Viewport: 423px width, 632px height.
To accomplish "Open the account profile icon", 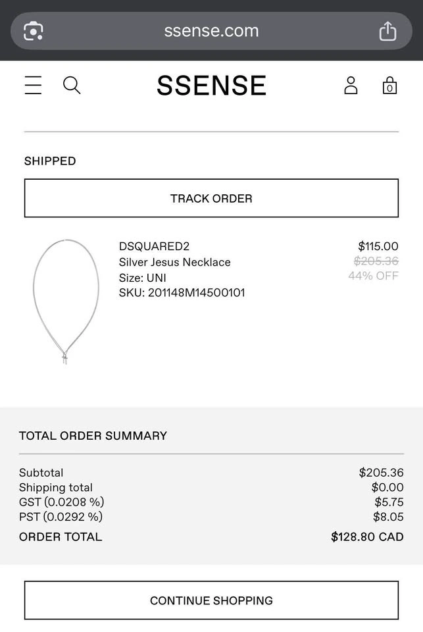I will [351, 86].
